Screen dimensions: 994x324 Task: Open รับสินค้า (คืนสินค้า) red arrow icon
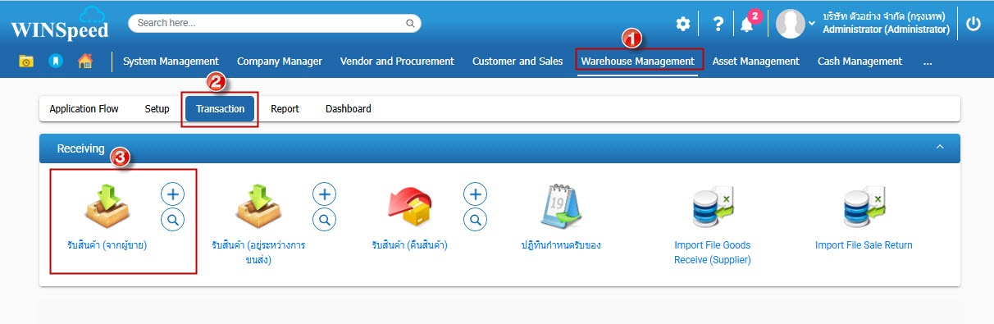click(409, 206)
